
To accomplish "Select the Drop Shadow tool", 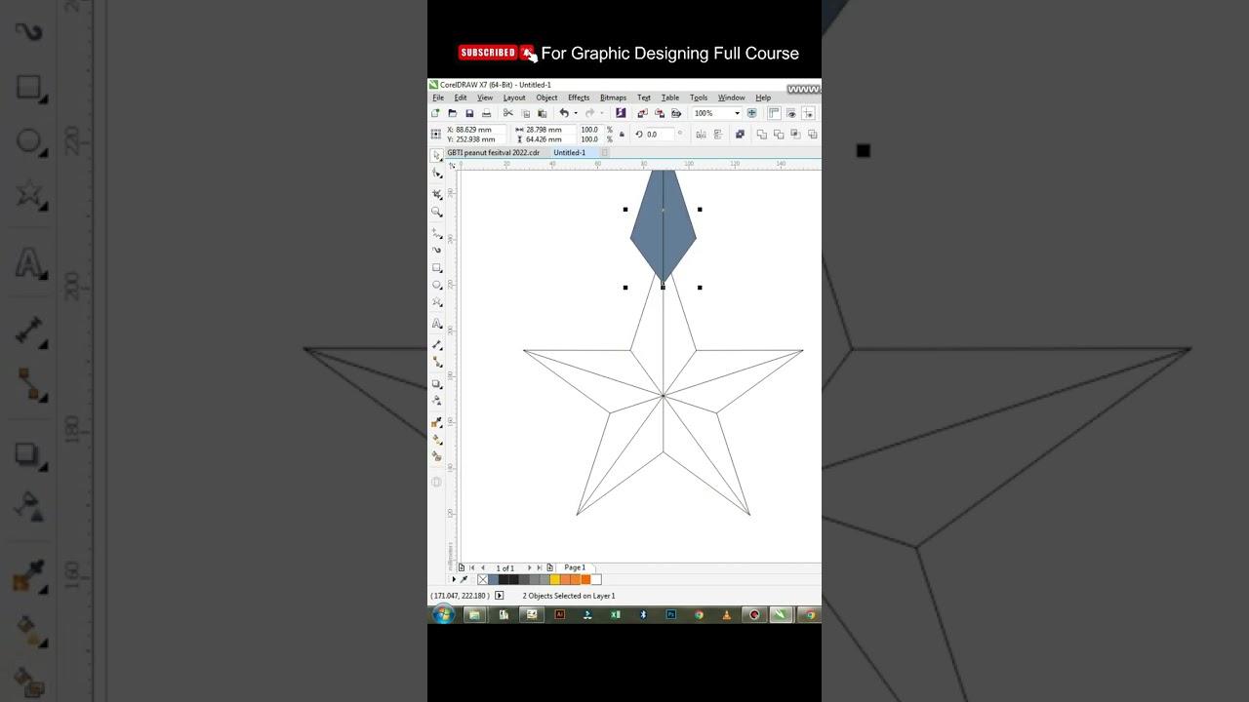I will point(436,383).
